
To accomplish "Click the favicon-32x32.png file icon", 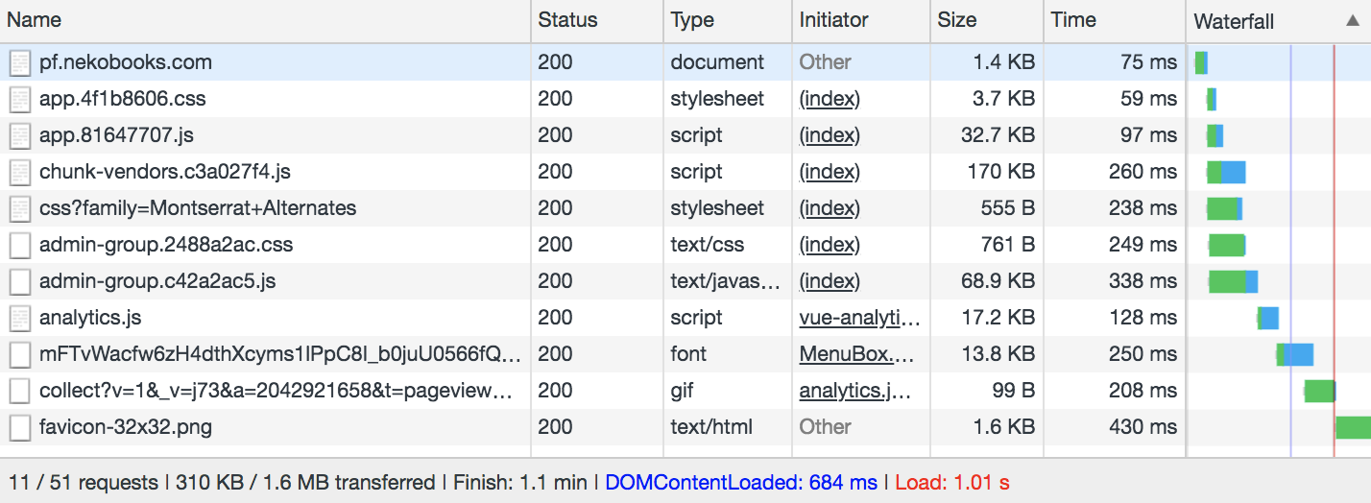I will [20, 428].
